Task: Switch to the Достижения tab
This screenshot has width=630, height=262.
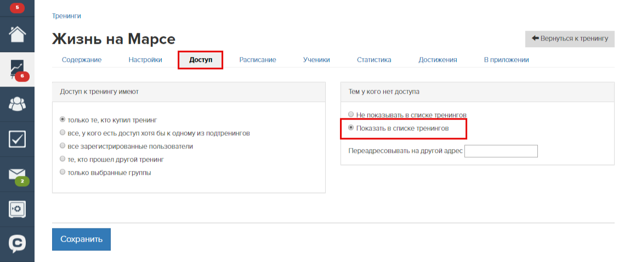Action: [x=438, y=60]
